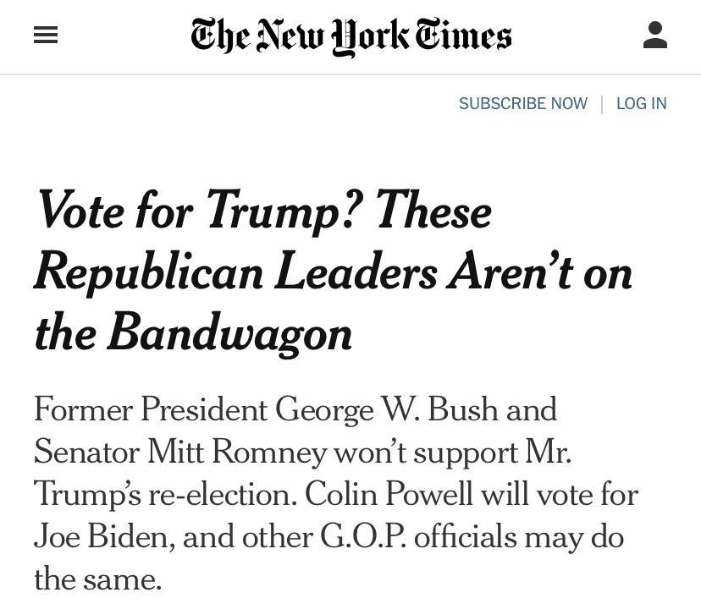Click the word "Times" in the masthead
701x609 pixels.
click(x=464, y=36)
